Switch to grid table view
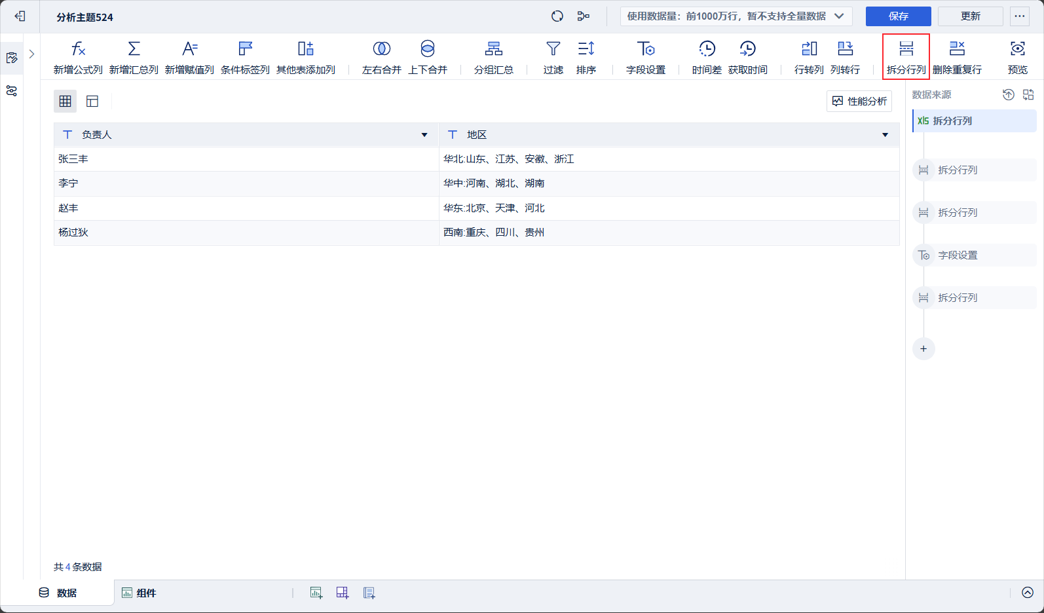 (65, 101)
